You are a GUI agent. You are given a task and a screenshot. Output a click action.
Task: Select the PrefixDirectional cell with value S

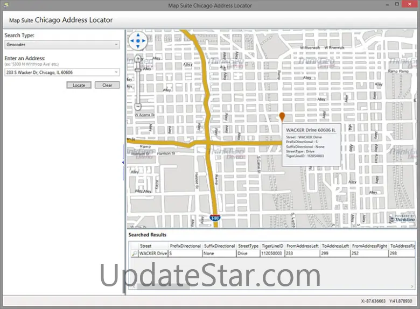(185, 254)
